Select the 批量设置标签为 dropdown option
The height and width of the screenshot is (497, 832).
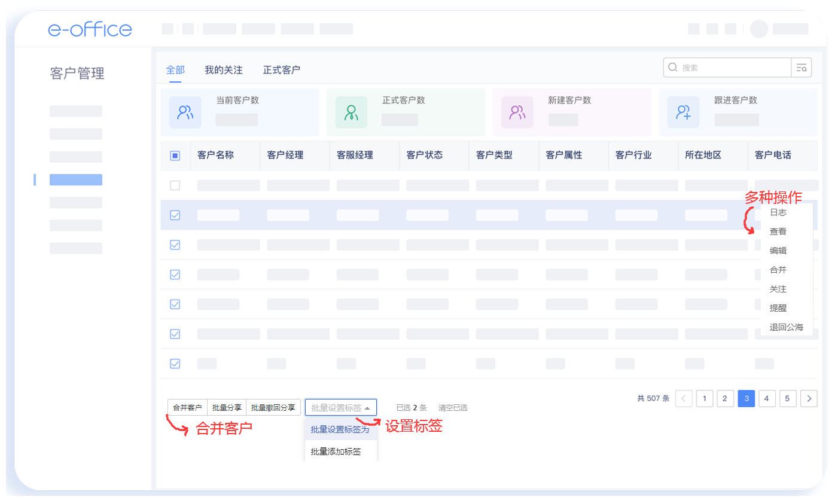click(x=340, y=429)
